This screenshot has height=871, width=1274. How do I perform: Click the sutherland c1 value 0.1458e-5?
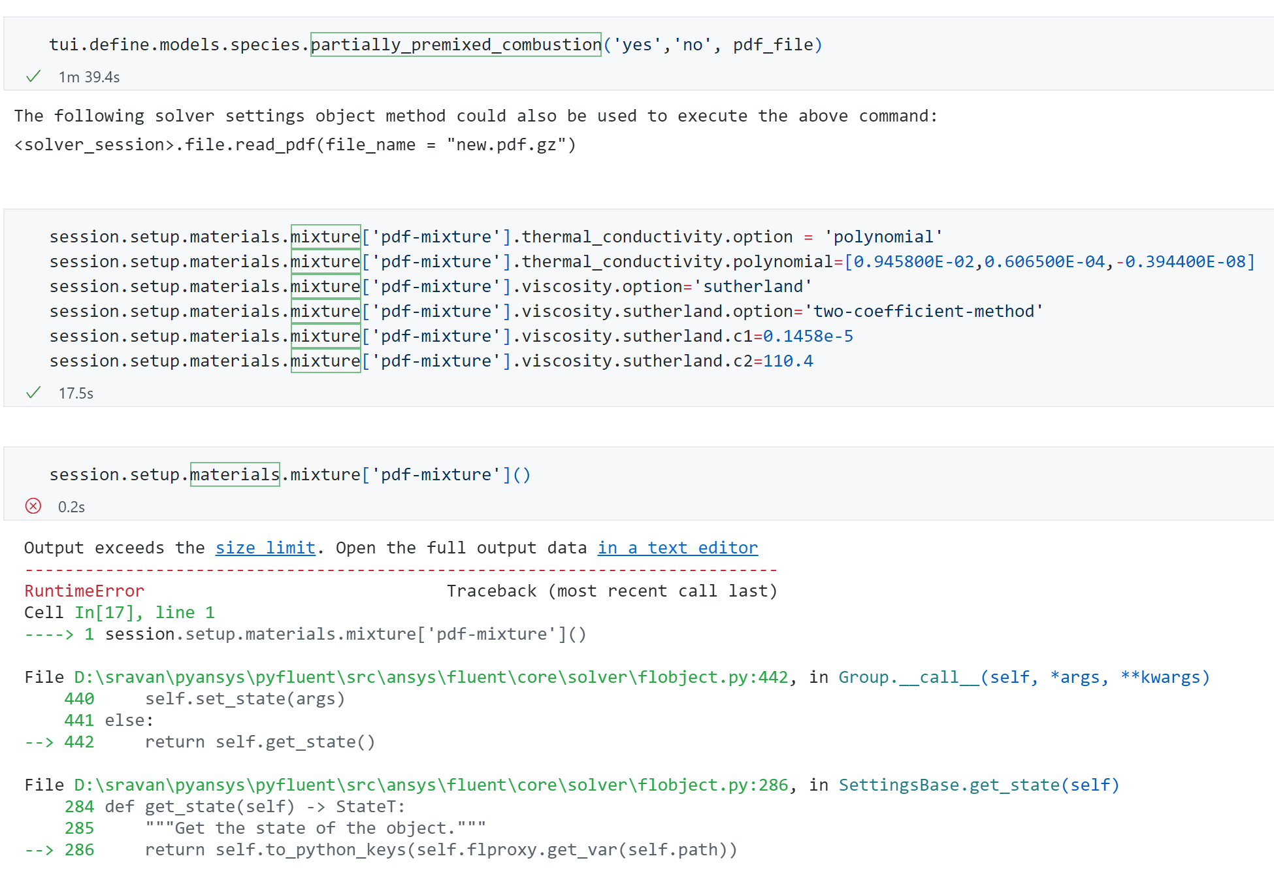pos(808,336)
